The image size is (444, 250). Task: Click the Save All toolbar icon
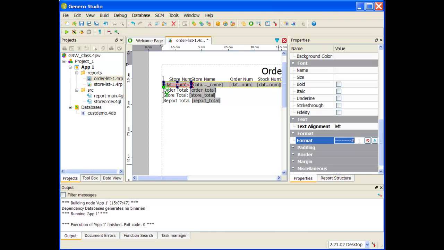[96, 24]
